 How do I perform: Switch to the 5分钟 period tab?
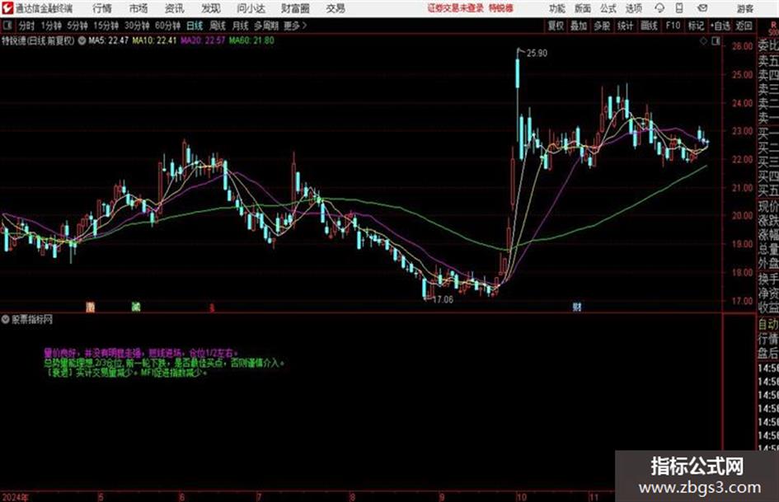pyautogui.click(x=77, y=26)
